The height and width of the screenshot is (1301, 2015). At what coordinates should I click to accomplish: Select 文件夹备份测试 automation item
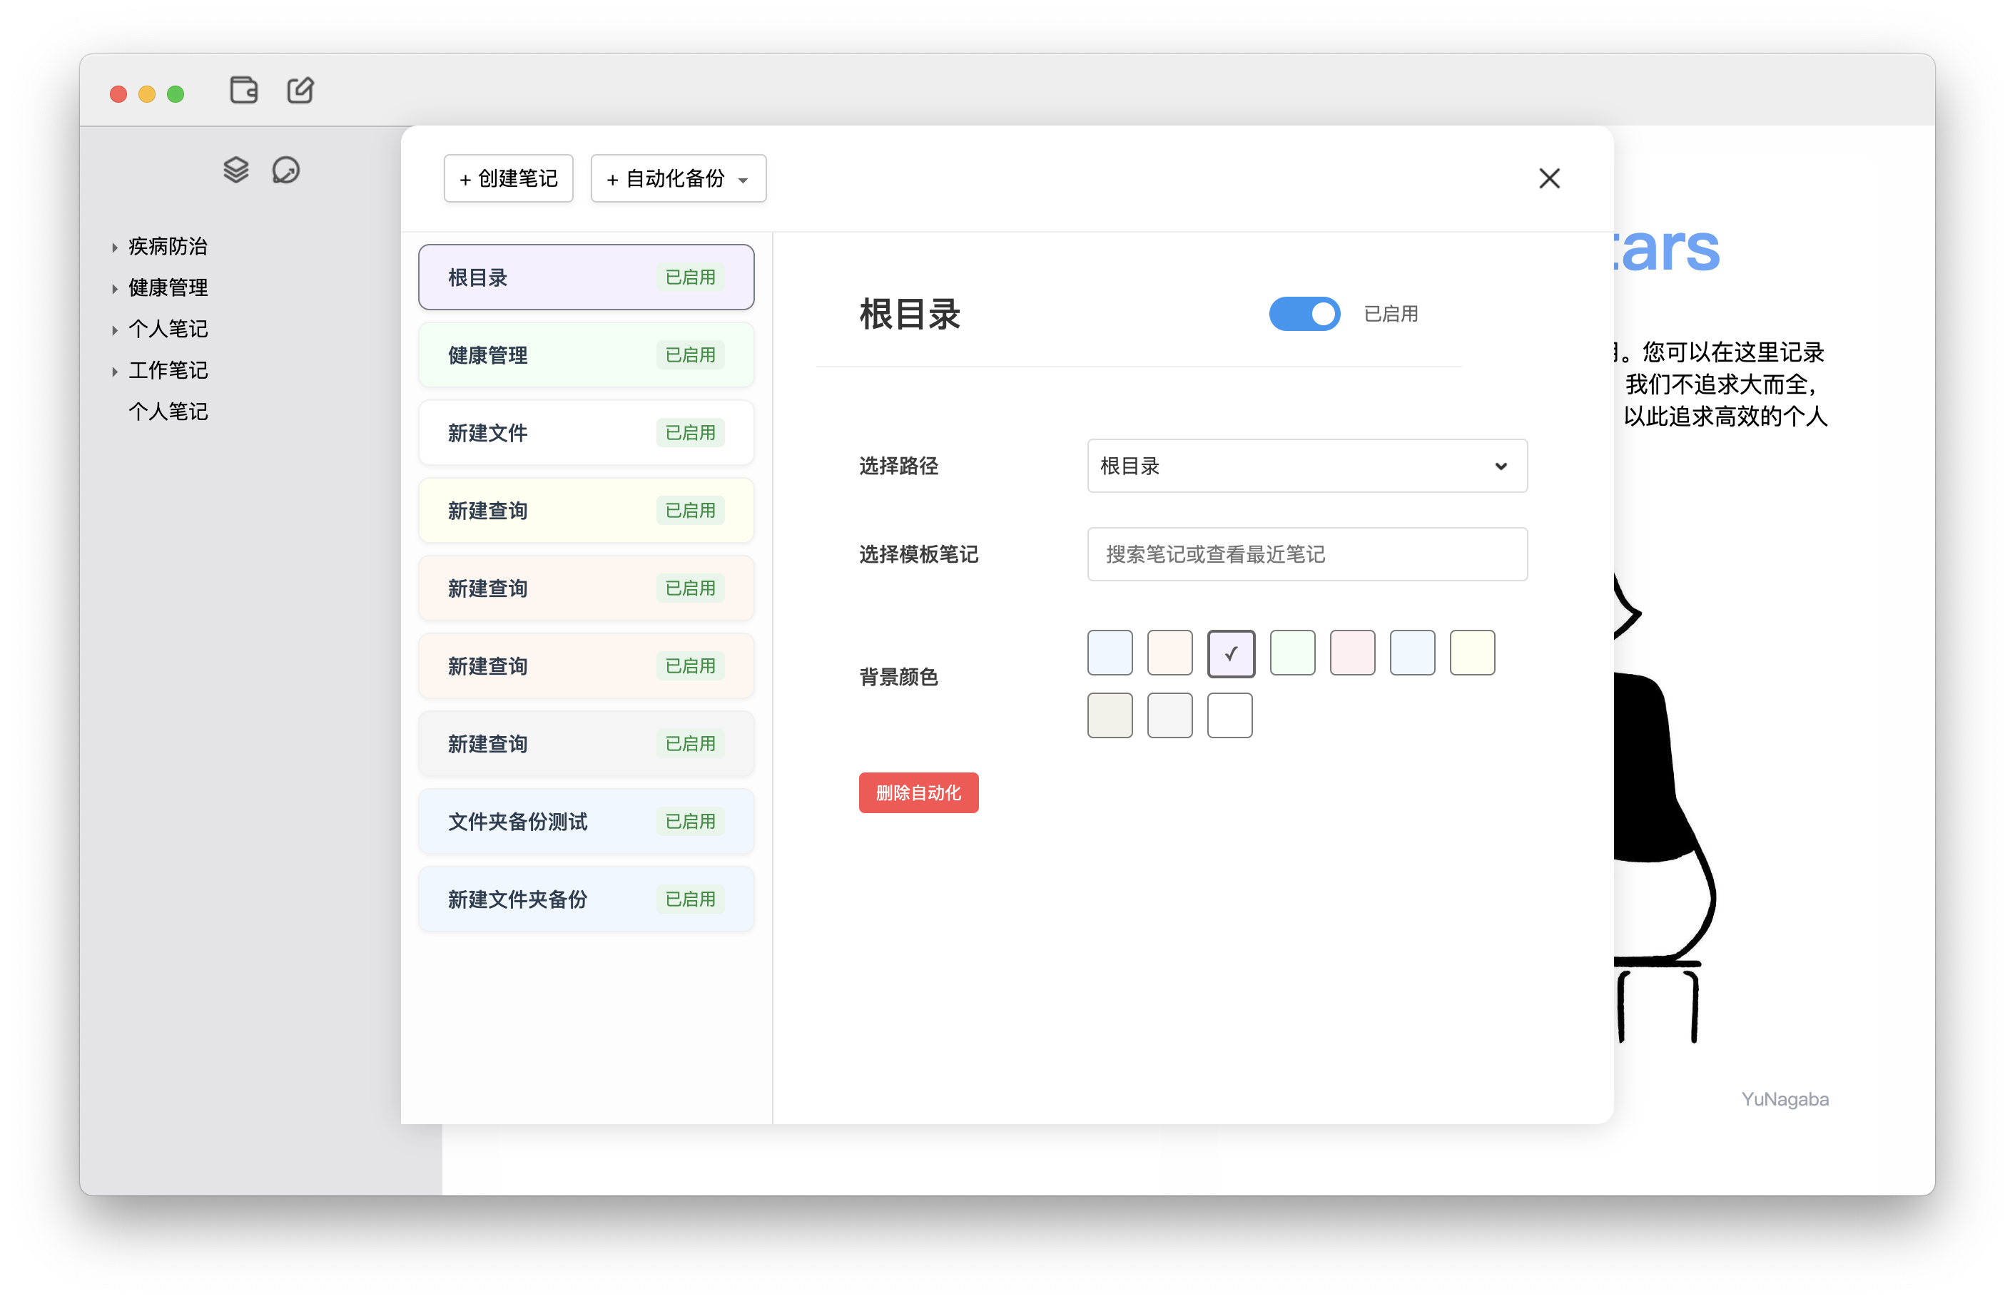pos(586,821)
